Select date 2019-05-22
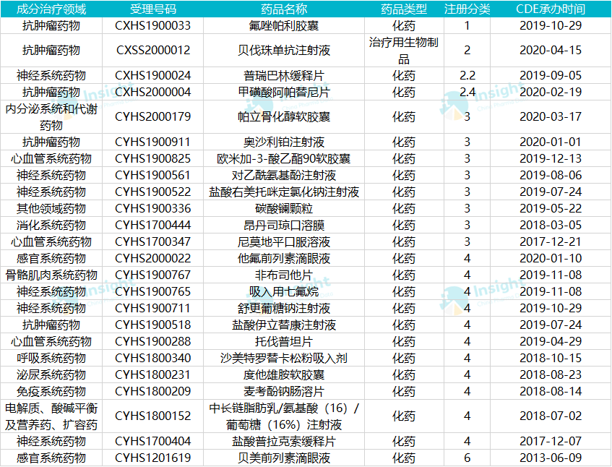Image resolution: width=612 pixels, height=467 pixels. click(551, 208)
